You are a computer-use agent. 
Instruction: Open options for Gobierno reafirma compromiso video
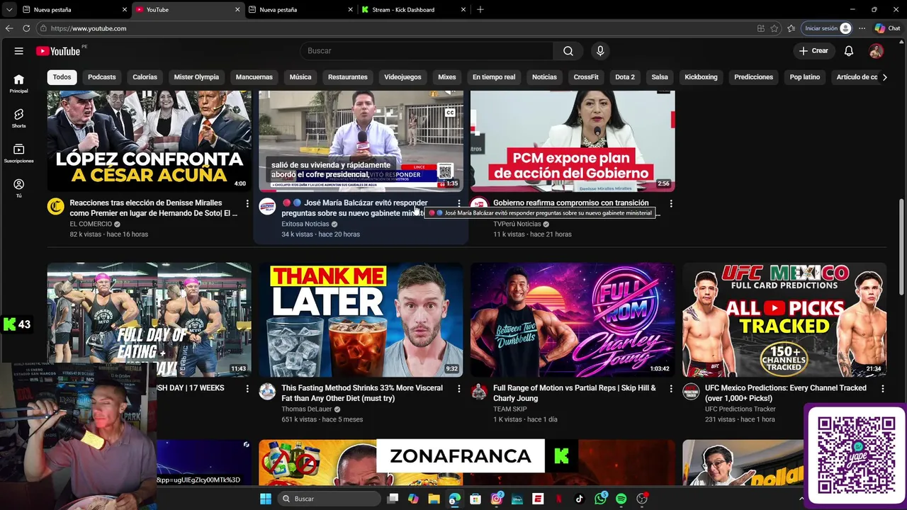tap(671, 203)
